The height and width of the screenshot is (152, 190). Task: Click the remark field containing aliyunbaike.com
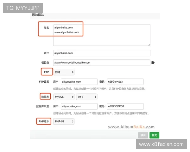click(102, 53)
